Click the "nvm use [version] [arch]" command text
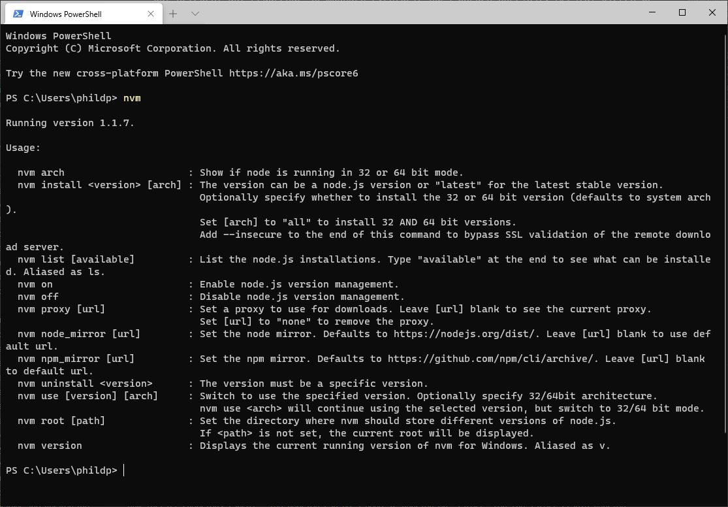728x507 pixels. tap(87, 396)
